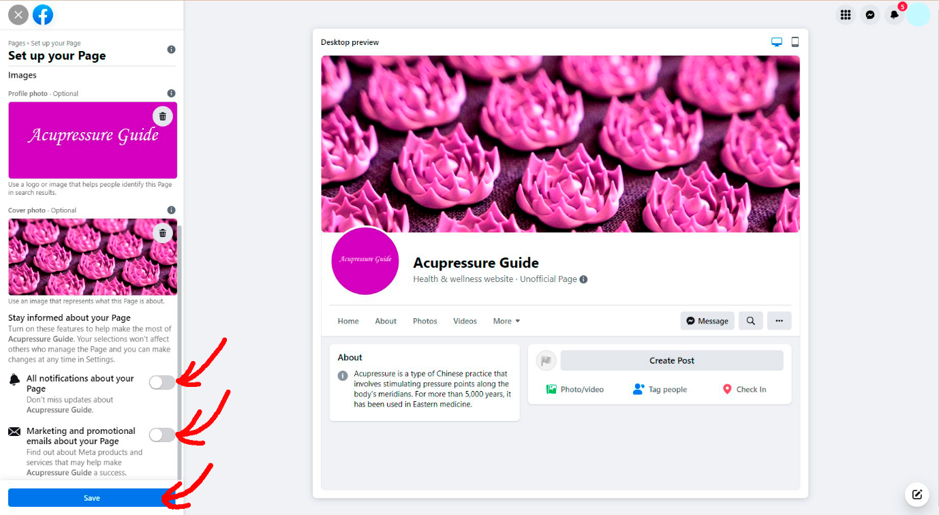Toggle marketing and promotional emails switch

pyautogui.click(x=162, y=435)
